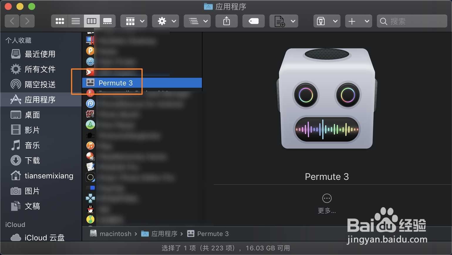Click the status text 选择了 1 项
452x255 pixels.
[179, 248]
